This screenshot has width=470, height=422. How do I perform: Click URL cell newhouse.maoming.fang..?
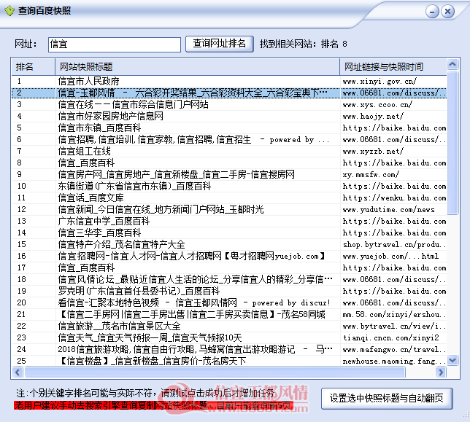(394, 362)
